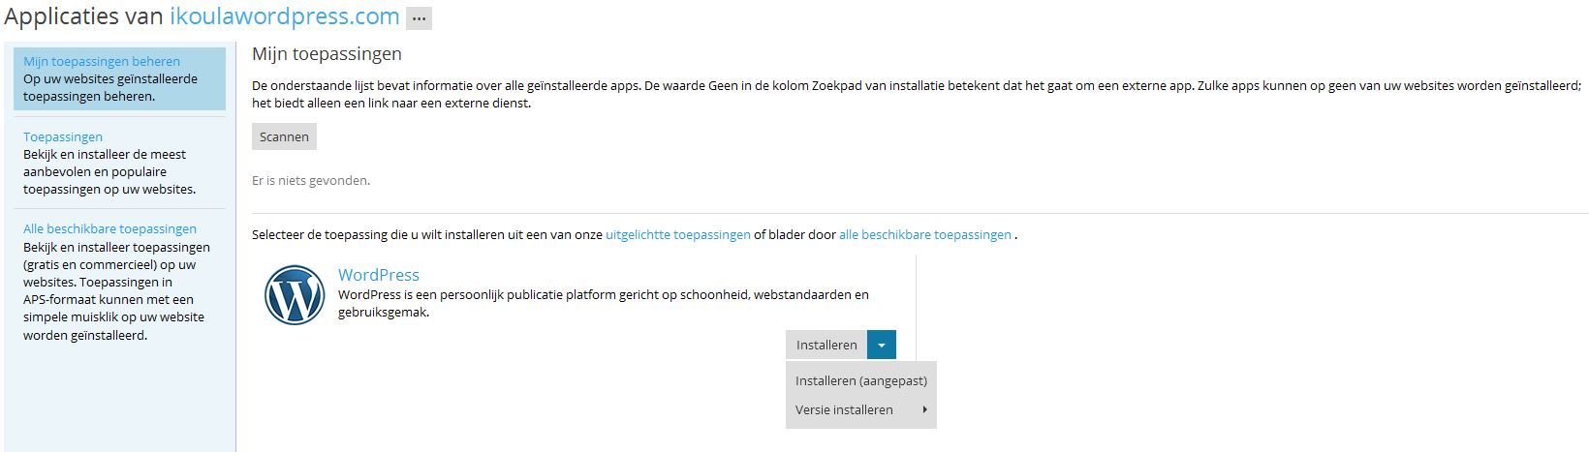Click the sidebar text about APS-formaat toepassingen
This screenshot has width=1589, height=452.
pos(113,300)
